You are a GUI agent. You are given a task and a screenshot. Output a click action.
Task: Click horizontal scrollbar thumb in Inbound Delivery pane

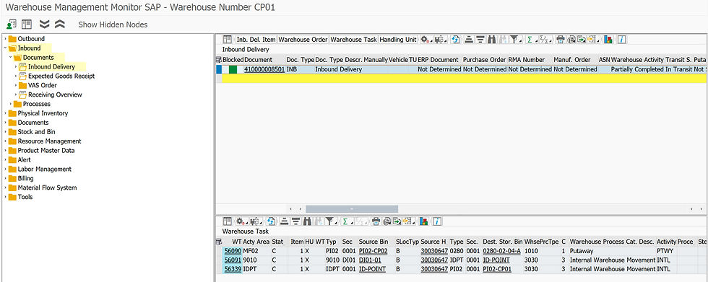[x=352, y=209]
